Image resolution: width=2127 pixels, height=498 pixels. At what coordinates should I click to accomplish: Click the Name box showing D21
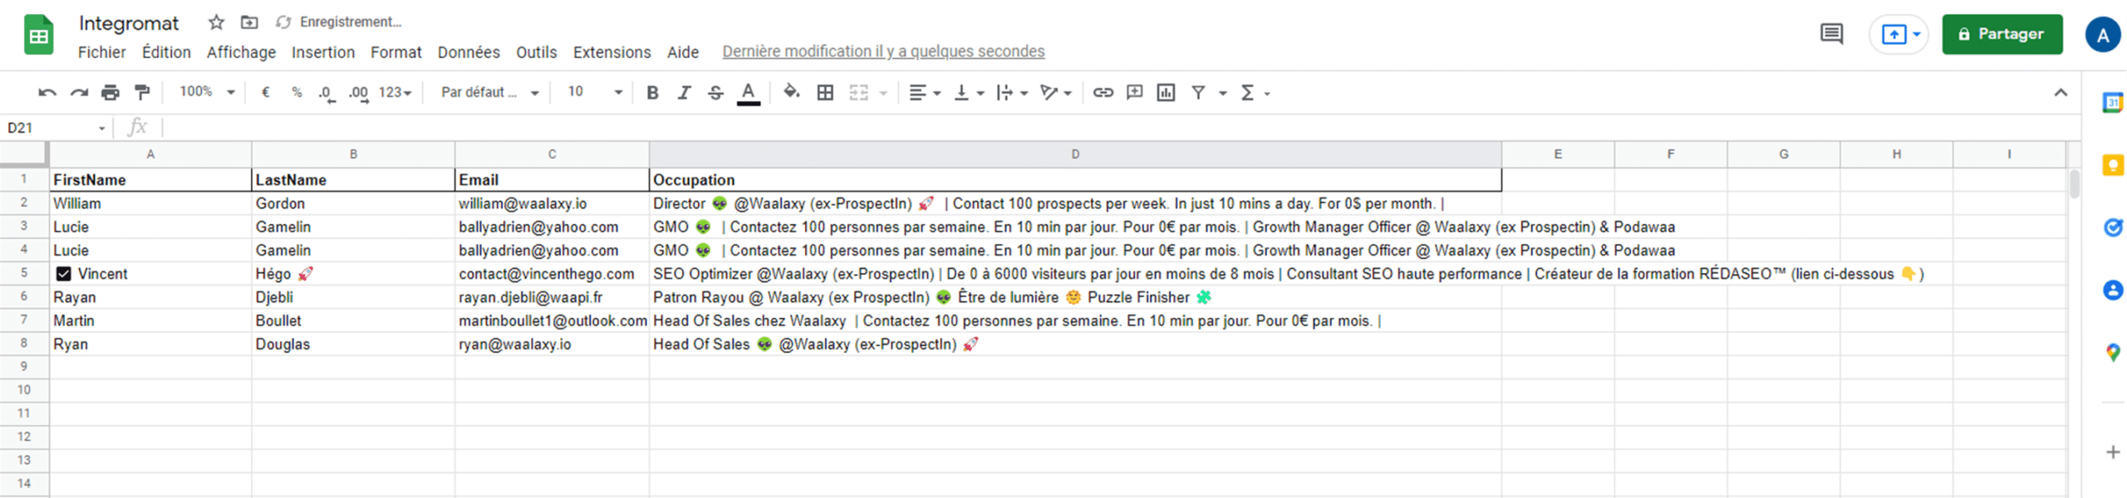(55, 128)
